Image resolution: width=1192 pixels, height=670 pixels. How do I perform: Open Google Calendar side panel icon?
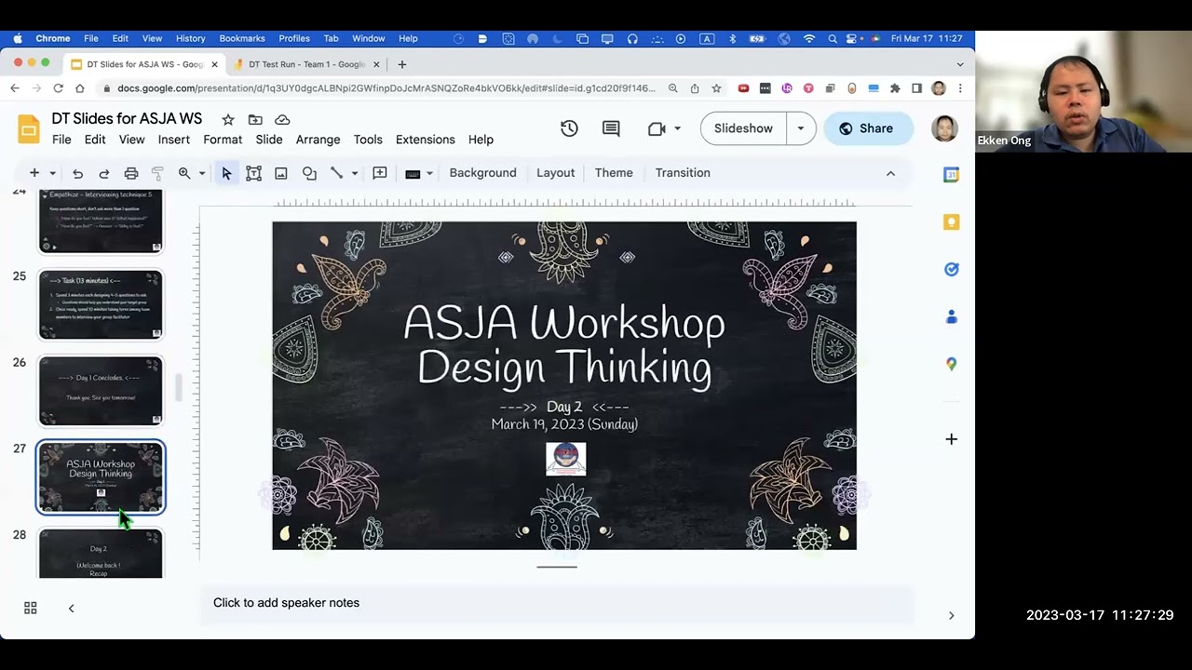click(951, 175)
